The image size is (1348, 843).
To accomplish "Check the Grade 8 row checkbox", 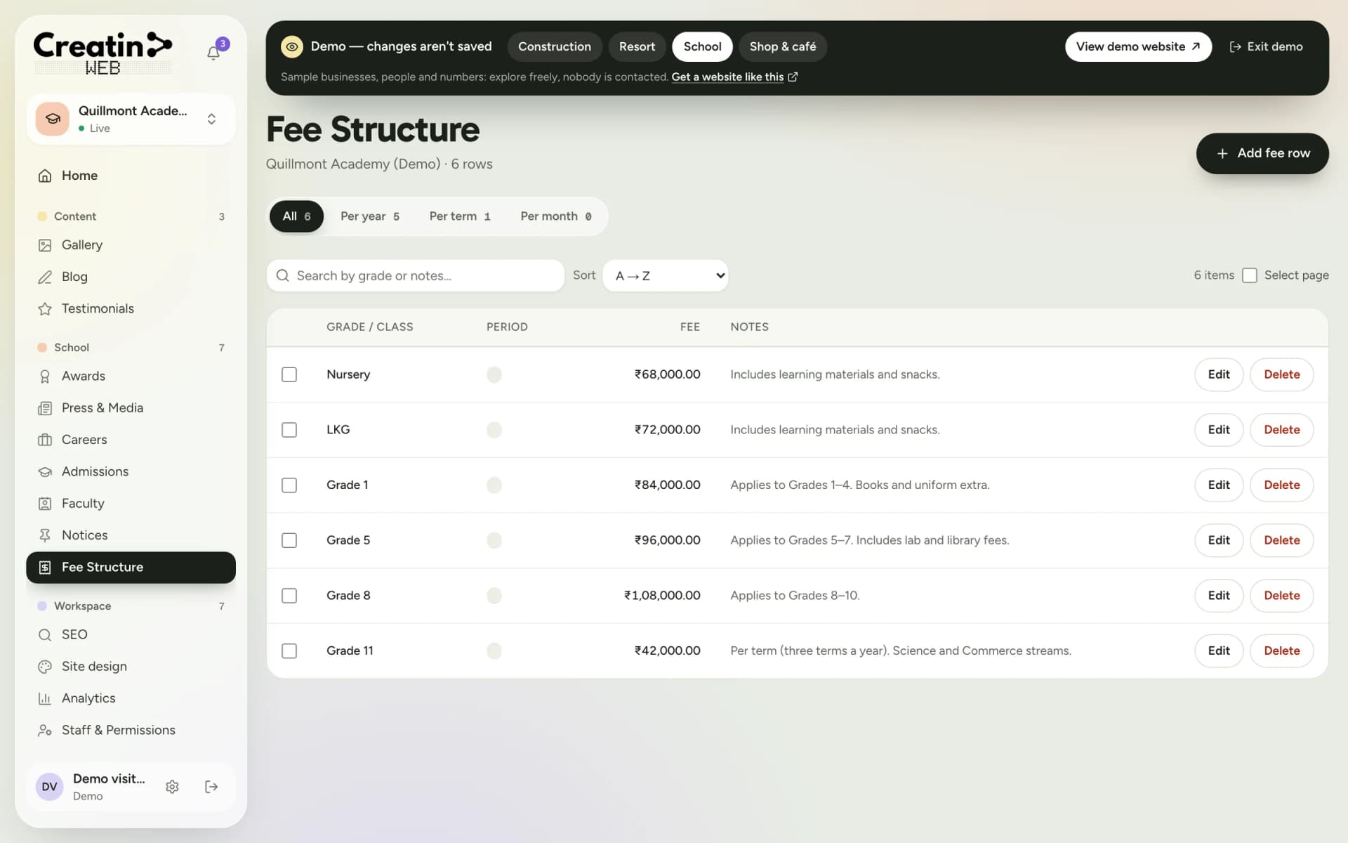I will click(x=289, y=596).
